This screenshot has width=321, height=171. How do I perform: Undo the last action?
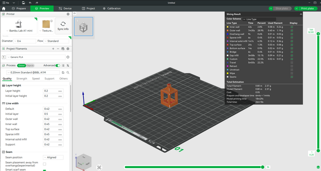[x=30, y=3]
